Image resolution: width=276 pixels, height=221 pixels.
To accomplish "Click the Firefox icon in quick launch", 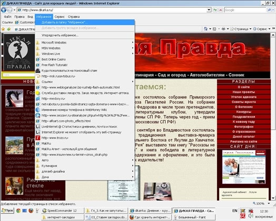I will click(31, 211).
